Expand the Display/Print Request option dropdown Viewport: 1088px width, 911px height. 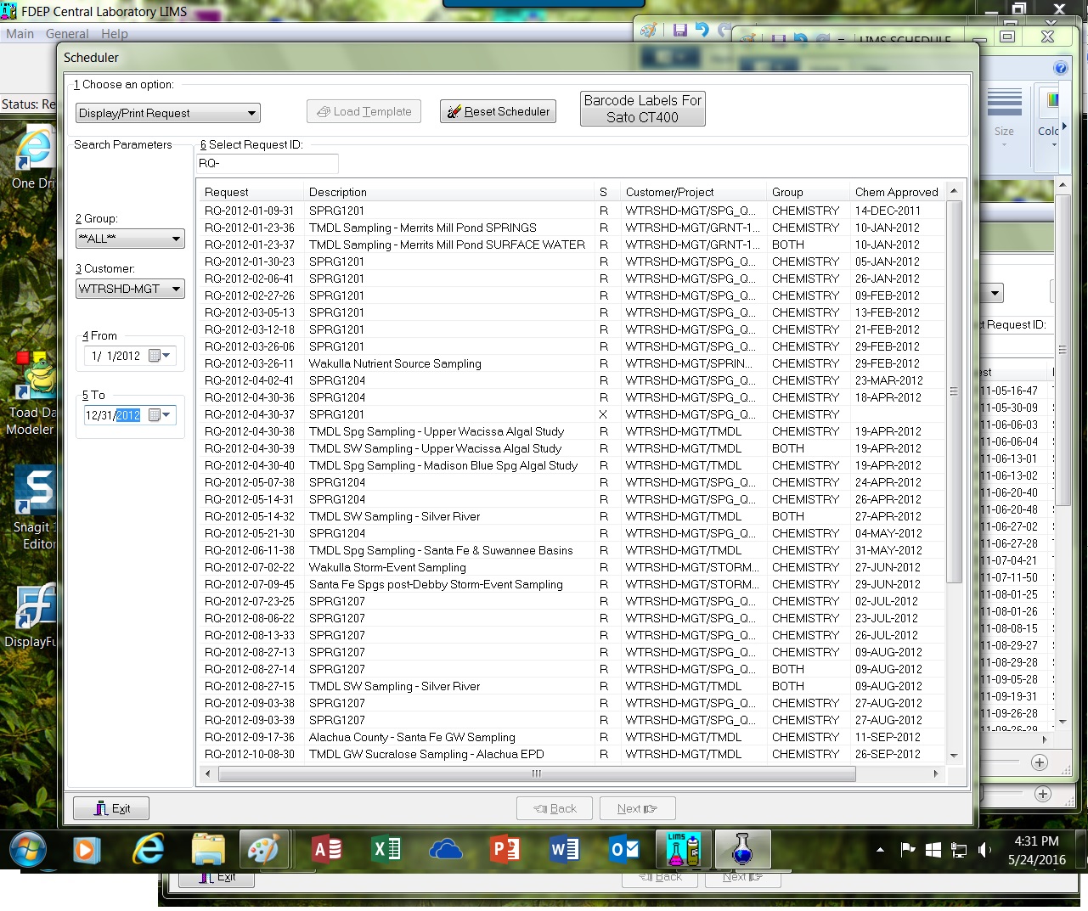click(x=168, y=113)
